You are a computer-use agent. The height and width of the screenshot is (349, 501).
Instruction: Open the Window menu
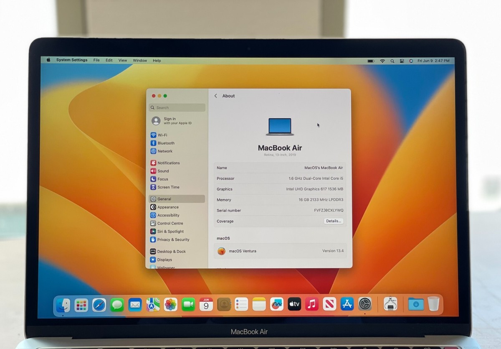click(140, 60)
